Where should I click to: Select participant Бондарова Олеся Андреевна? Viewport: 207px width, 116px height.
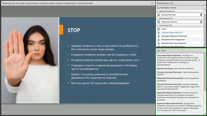pos(180,40)
